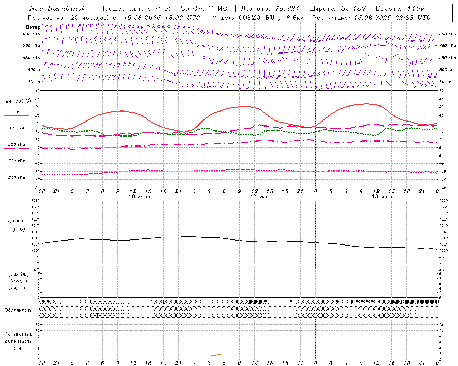The width and height of the screenshot is (458, 366).
Task: Click the "Ветер" wind panel label
Action: click(x=33, y=27)
